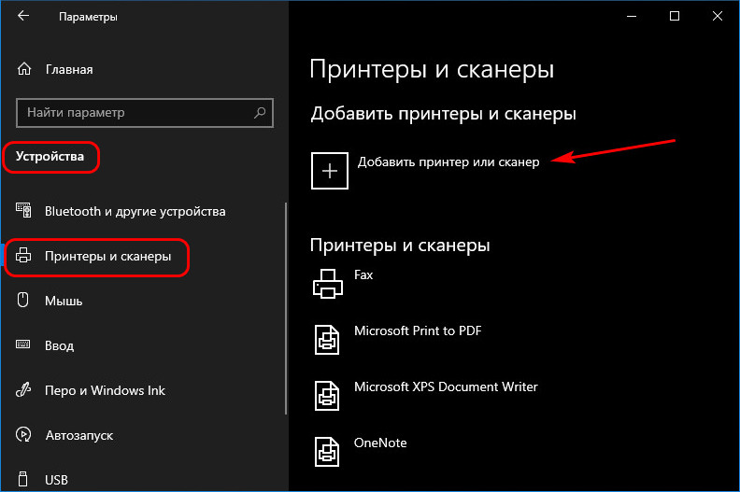The width and height of the screenshot is (740, 492).
Task: Click the sidebar vertical scrollbar
Action: click(286, 308)
